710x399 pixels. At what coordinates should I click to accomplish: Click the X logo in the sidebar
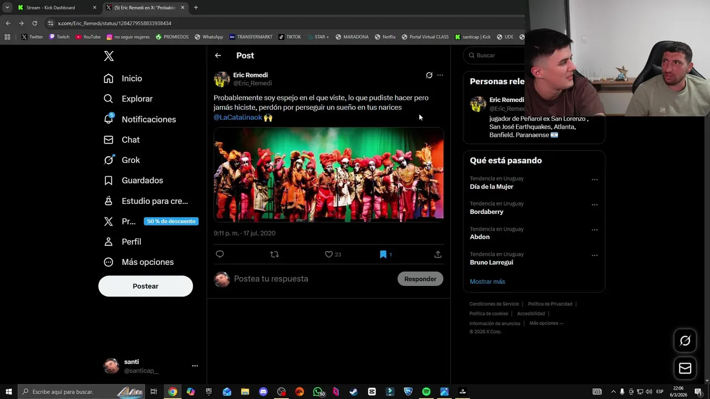109,56
